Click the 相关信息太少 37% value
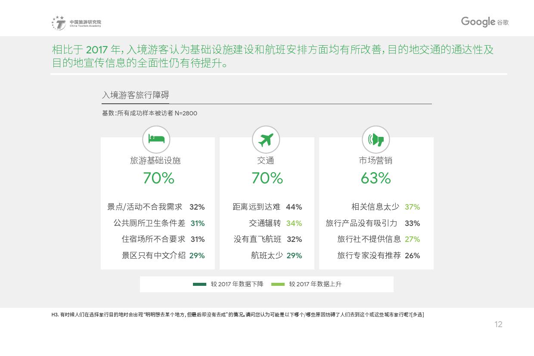Viewport: 534px width, 356px height. pos(412,207)
